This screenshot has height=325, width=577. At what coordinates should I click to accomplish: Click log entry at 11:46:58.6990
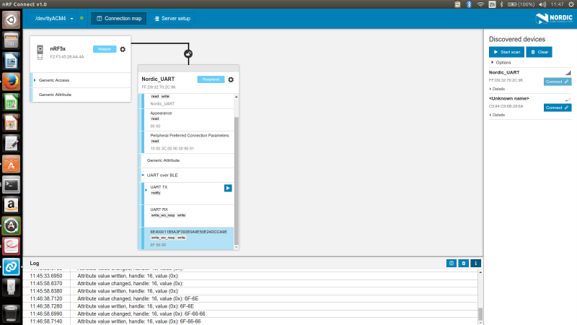coord(250,314)
